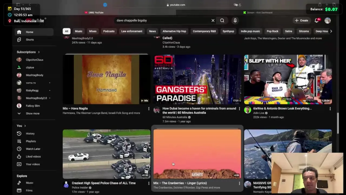
Task: Open options menu for 6ix9ine video
Action: coord(330,109)
